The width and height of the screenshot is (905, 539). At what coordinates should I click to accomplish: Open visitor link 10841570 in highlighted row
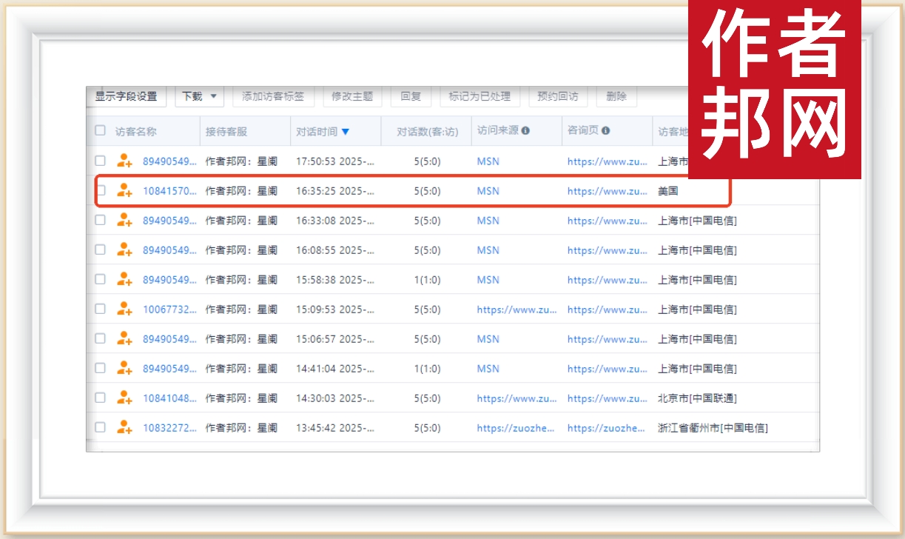click(169, 191)
